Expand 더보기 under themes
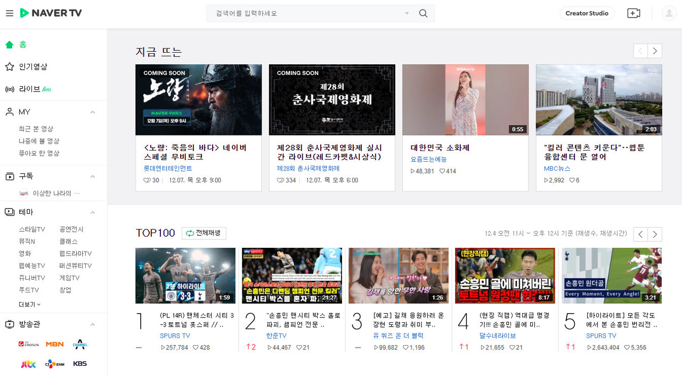 click(29, 304)
